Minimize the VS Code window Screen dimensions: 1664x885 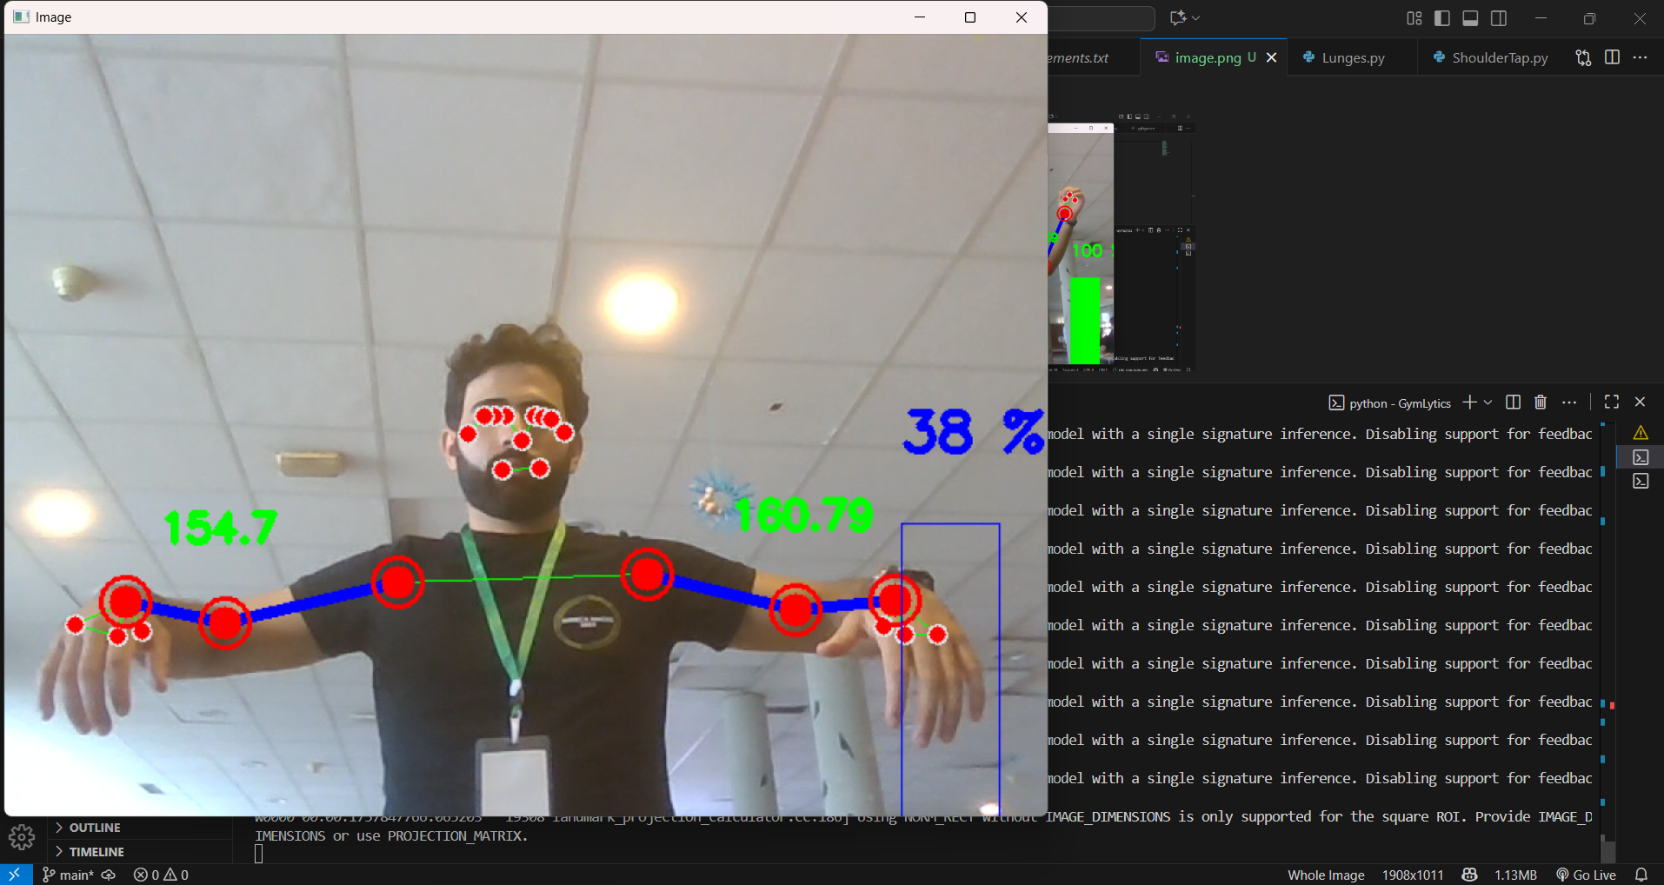pos(1541,18)
